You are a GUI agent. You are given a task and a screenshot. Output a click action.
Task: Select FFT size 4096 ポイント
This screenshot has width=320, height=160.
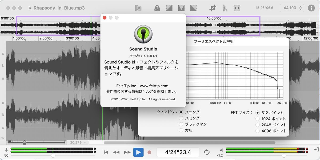click(x=258, y=131)
